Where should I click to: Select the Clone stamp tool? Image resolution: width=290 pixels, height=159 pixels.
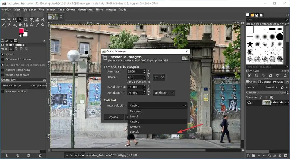(x=14, y=25)
